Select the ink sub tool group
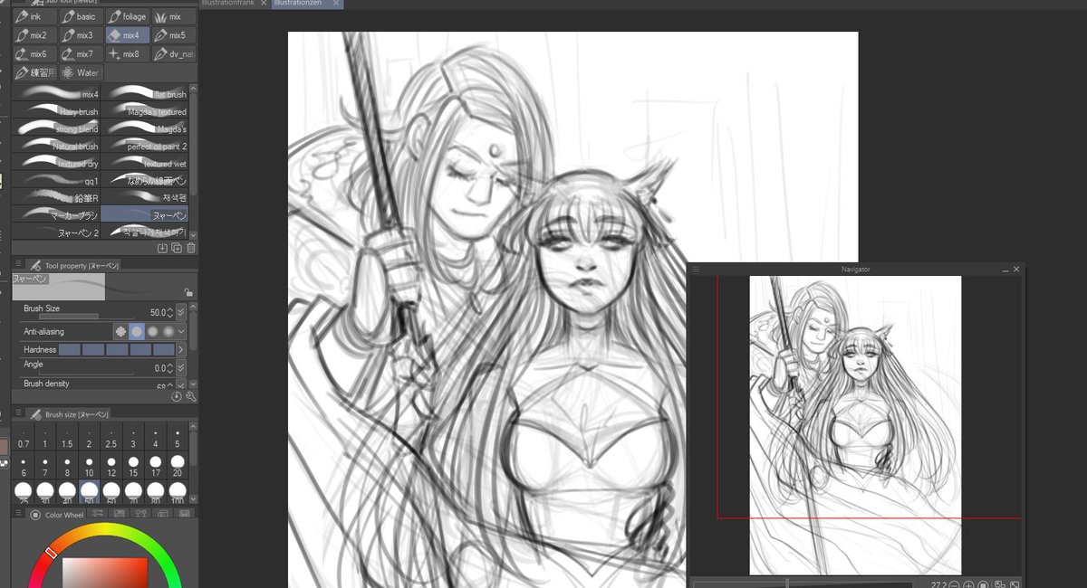 click(x=34, y=16)
